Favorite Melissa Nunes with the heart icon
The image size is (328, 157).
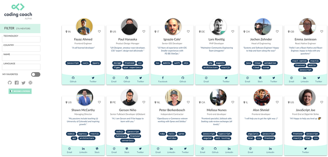233,102
